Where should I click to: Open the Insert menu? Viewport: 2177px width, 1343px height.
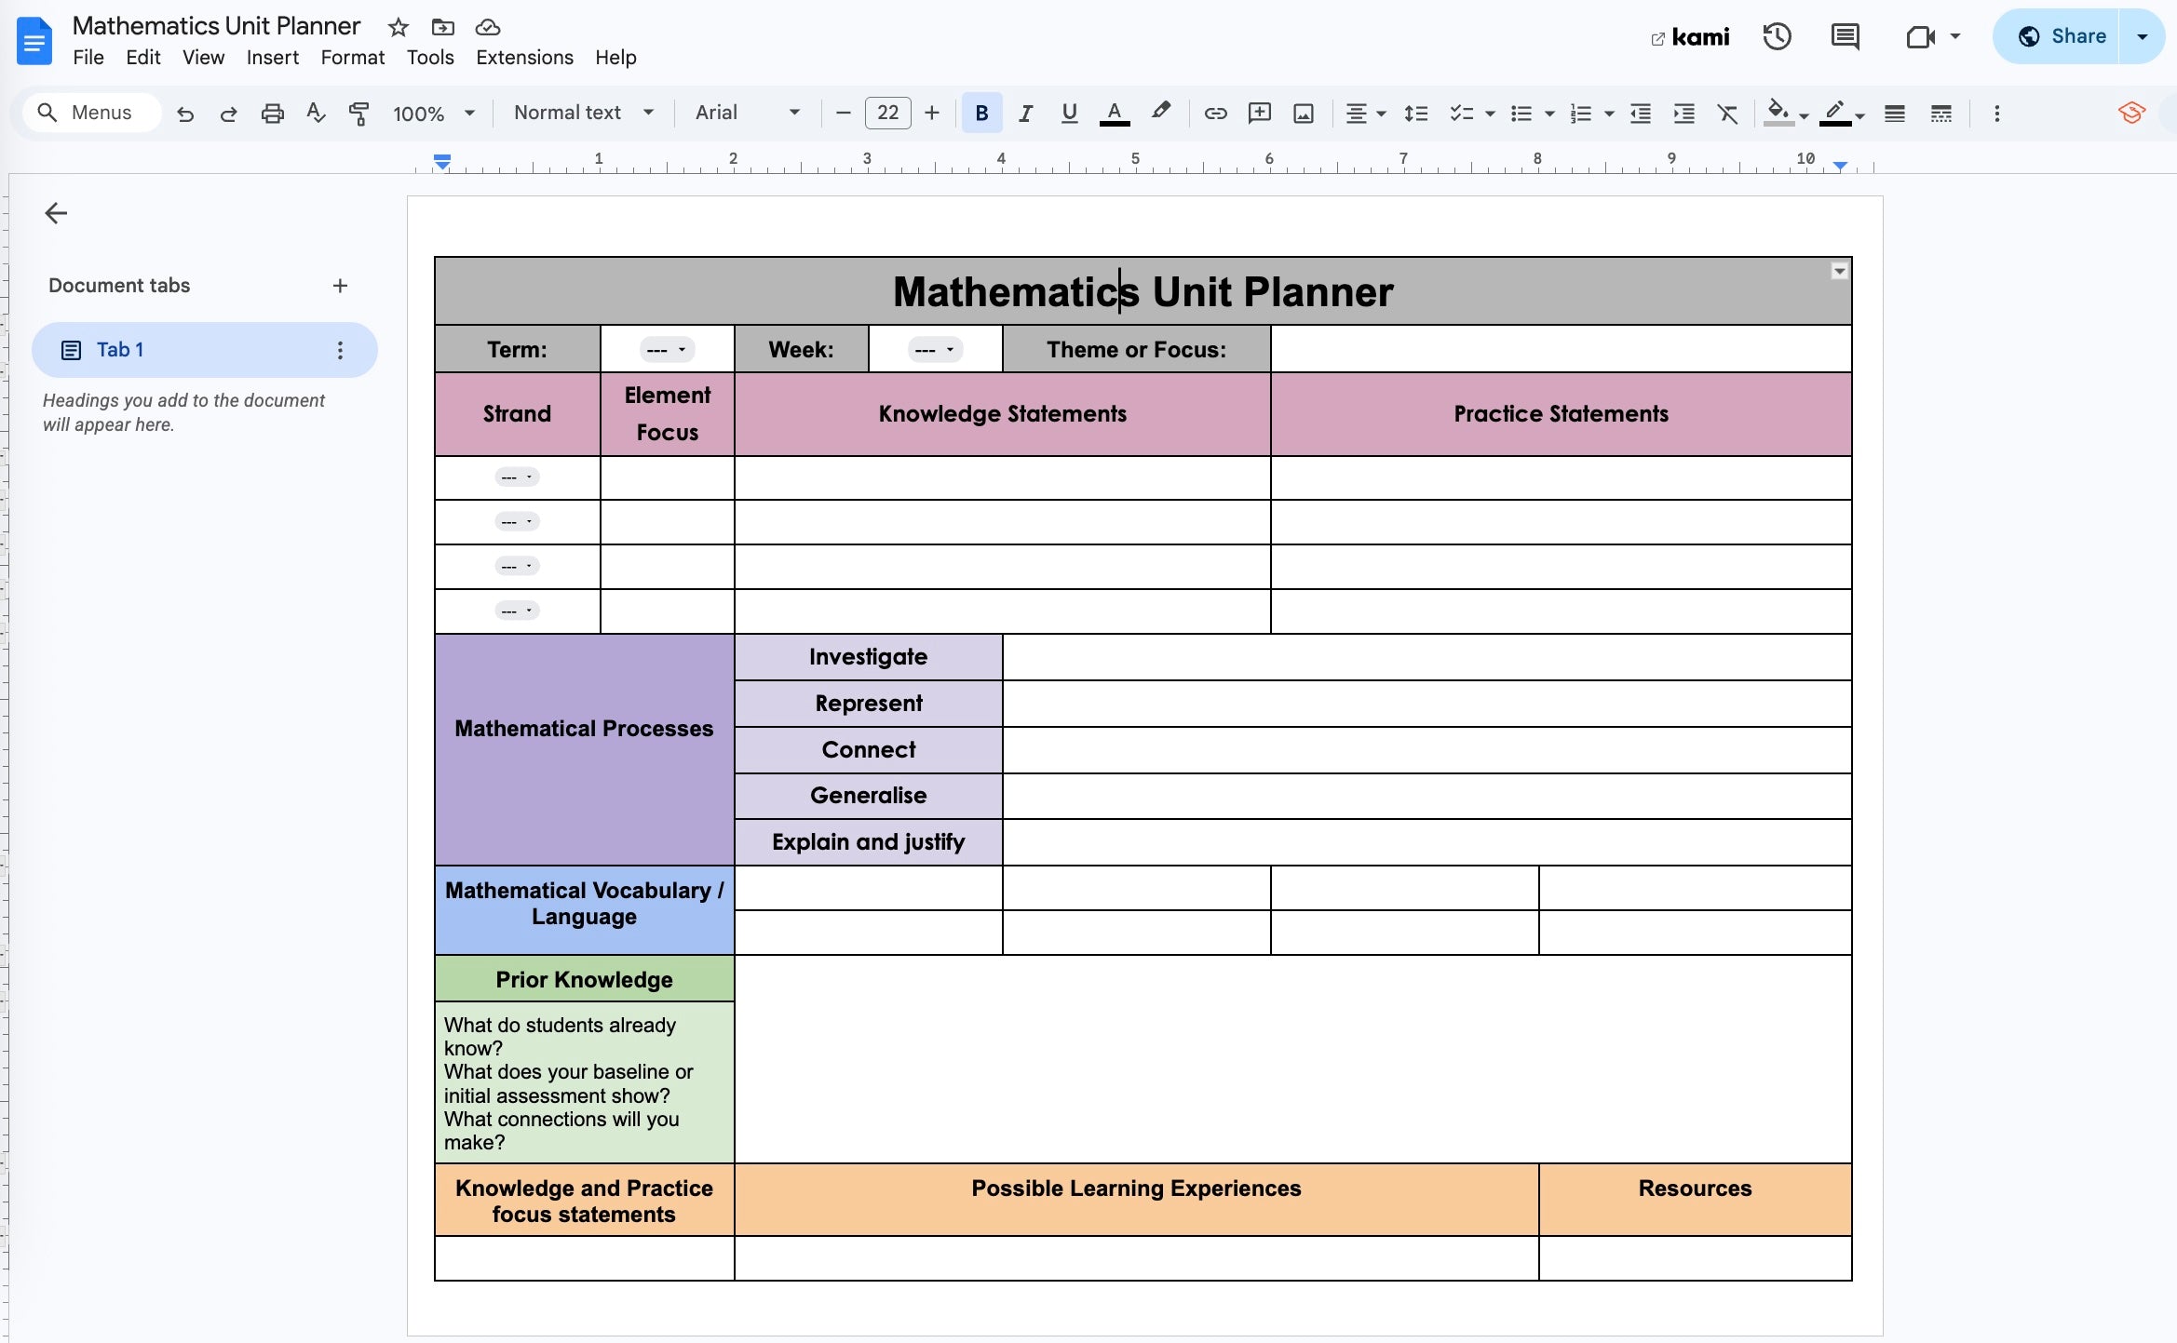click(273, 58)
